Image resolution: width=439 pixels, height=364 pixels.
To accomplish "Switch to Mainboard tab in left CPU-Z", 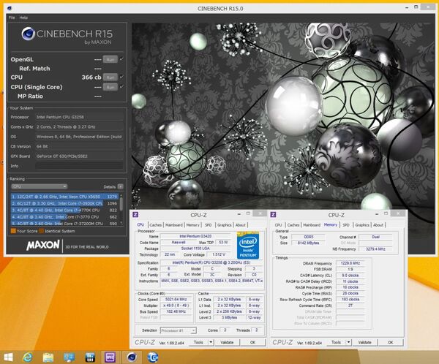I will 174,225.
